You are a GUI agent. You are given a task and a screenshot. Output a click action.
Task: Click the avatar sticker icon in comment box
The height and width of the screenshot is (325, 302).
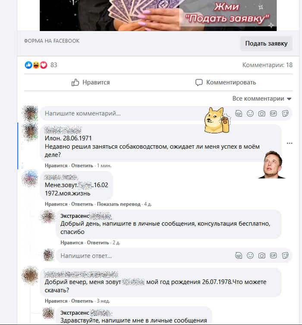pos(239,113)
